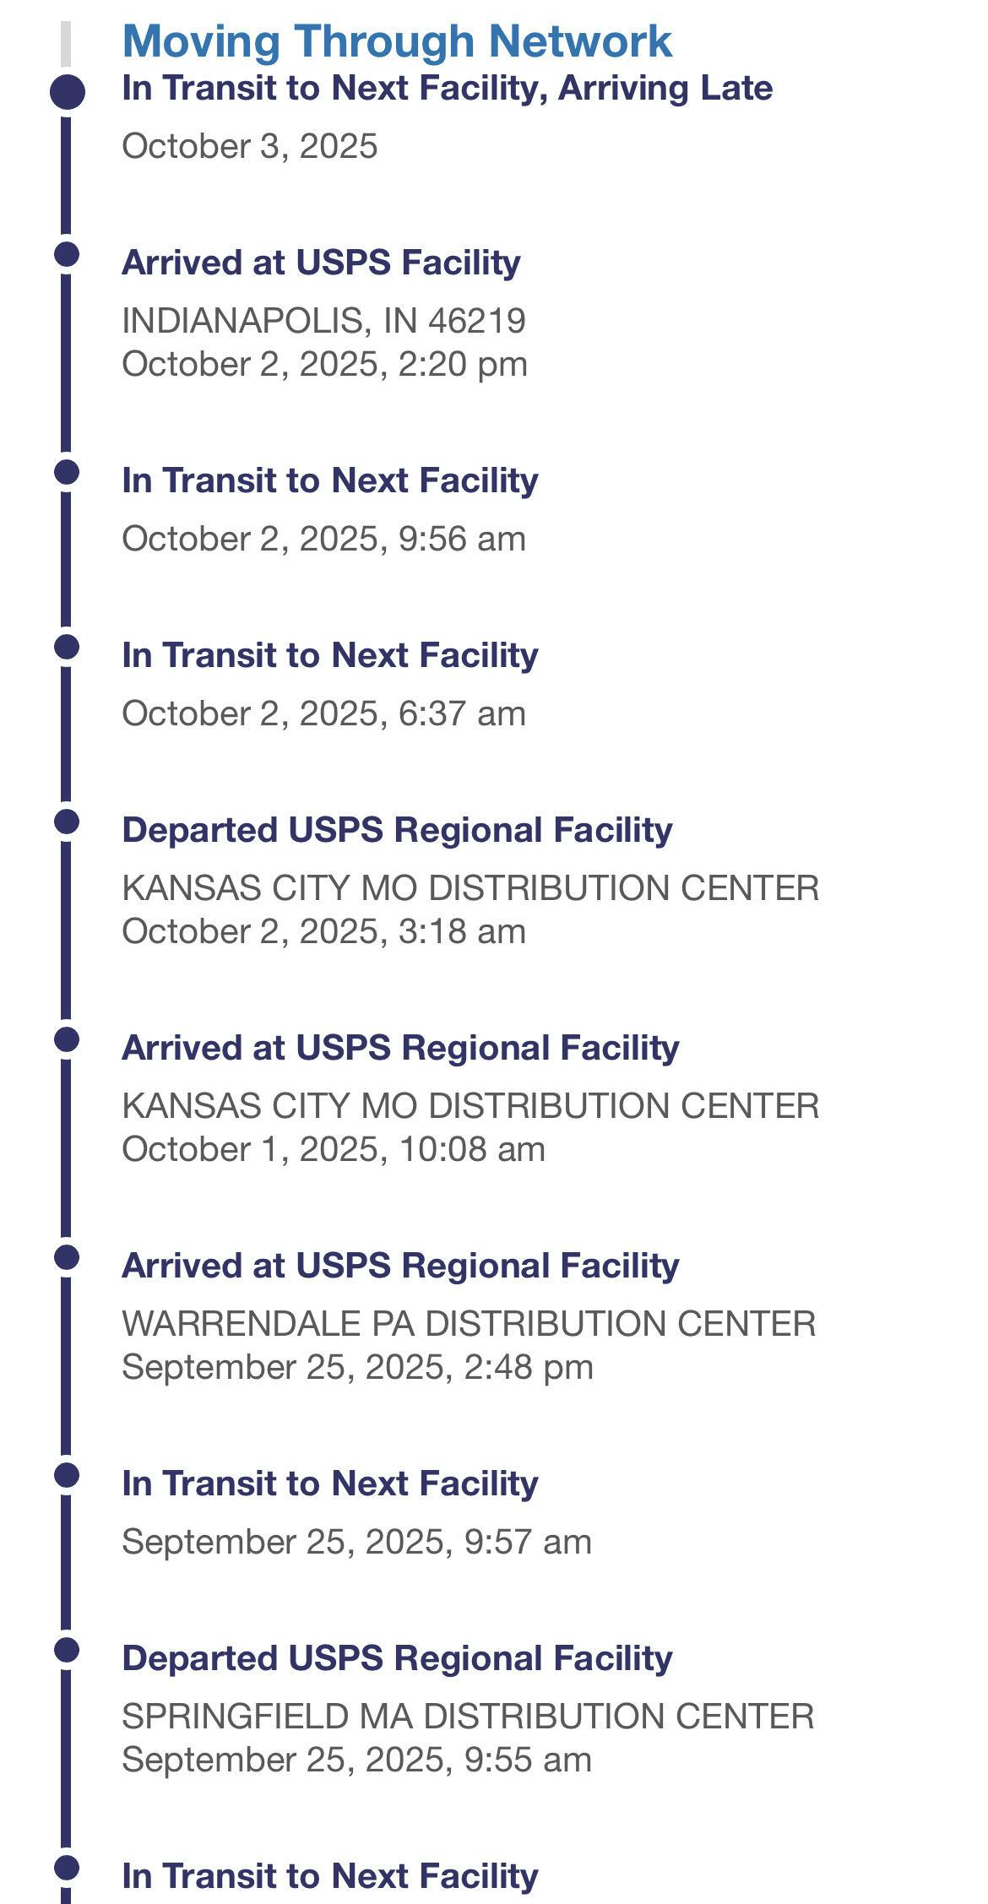This screenshot has width=988, height=1904.
Task: Select the "October 3, 2025" date text
Action: pos(249,147)
